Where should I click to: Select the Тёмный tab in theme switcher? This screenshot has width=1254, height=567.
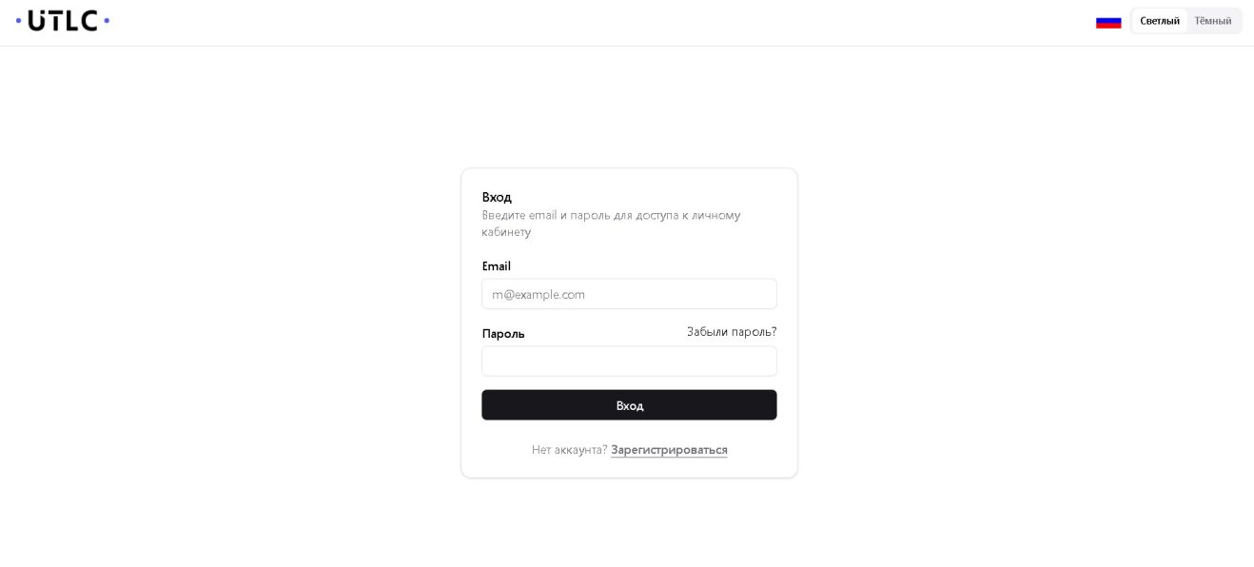click(1212, 21)
